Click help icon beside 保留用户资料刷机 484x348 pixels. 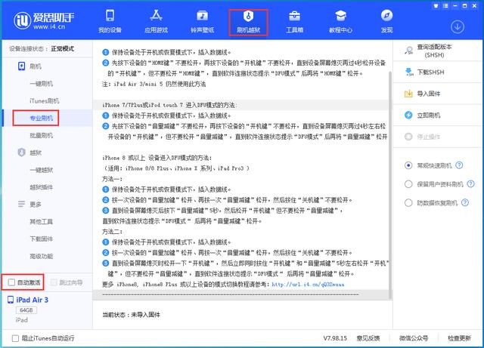click(470, 184)
